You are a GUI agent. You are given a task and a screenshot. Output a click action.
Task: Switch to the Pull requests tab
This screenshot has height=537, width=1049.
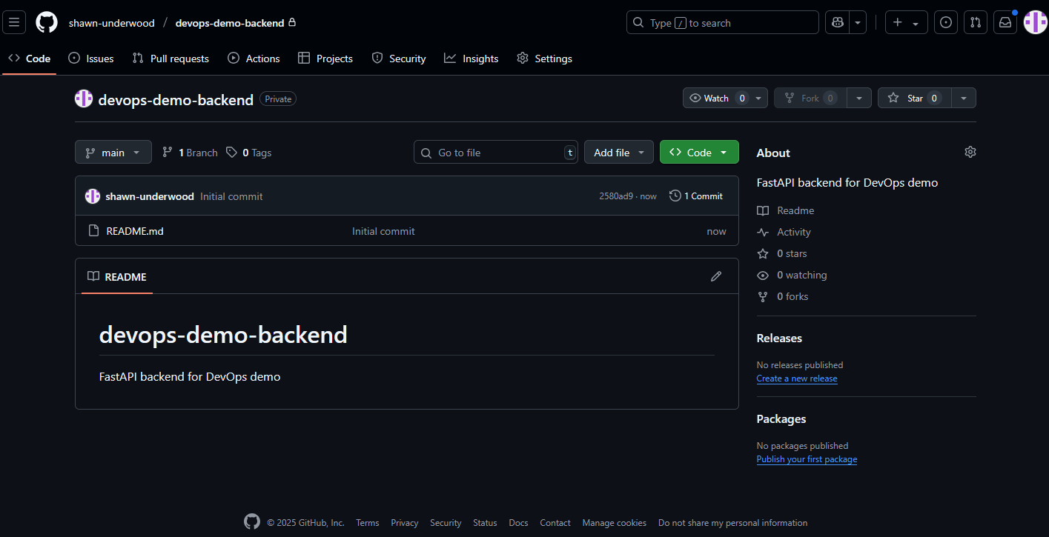point(171,59)
